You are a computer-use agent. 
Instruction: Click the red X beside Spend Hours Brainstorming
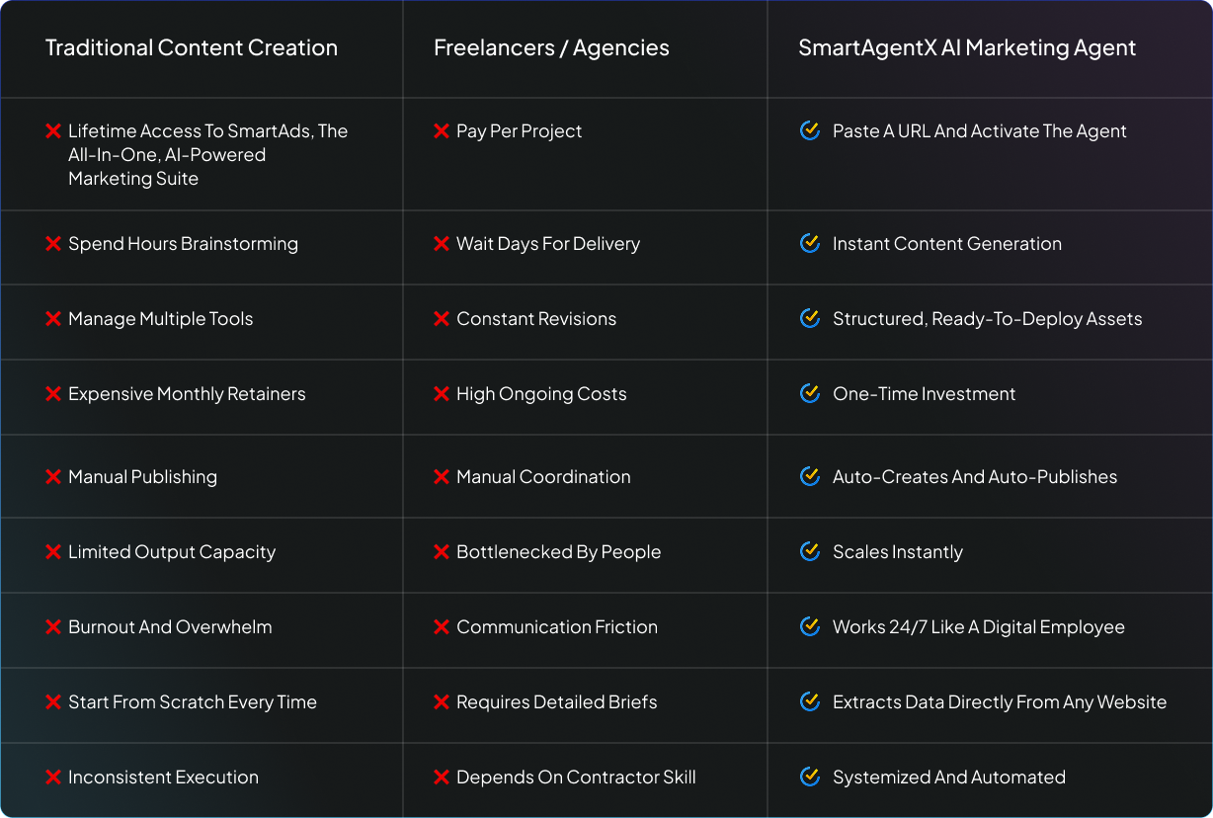coord(53,243)
